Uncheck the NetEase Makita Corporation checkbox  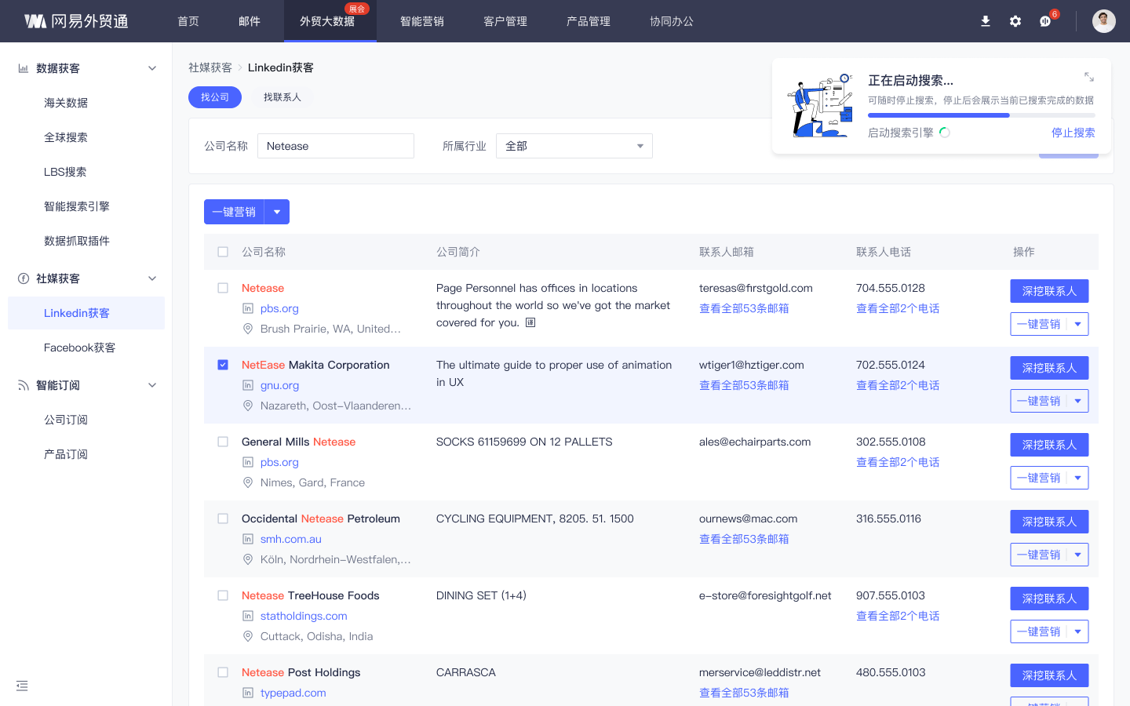click(223, 365)
